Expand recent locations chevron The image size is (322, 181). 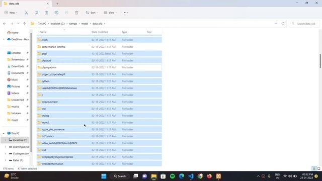18,24
